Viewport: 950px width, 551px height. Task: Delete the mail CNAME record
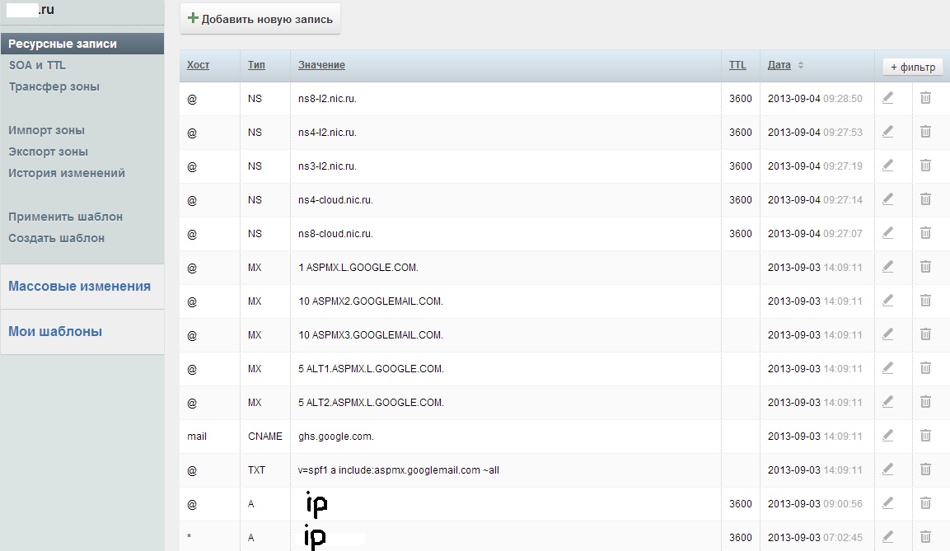[x=925, y=436]
